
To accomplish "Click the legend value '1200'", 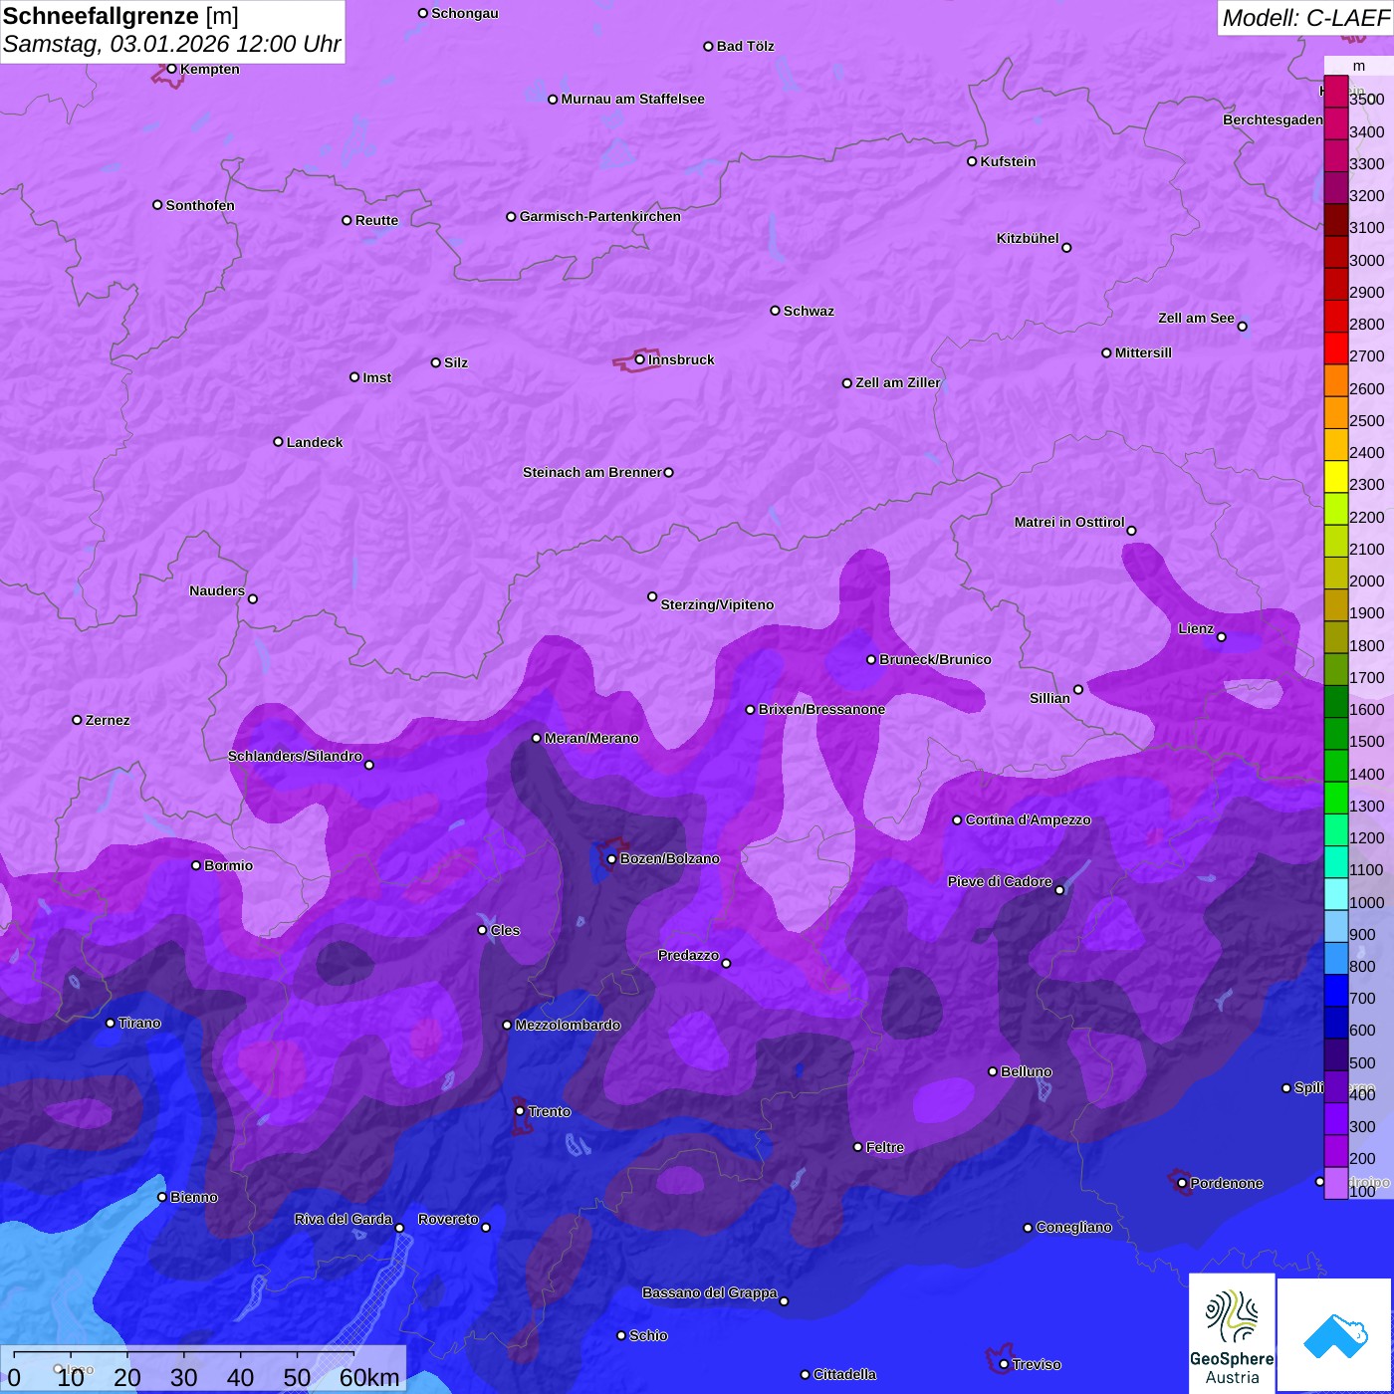I will point(1367,837).
